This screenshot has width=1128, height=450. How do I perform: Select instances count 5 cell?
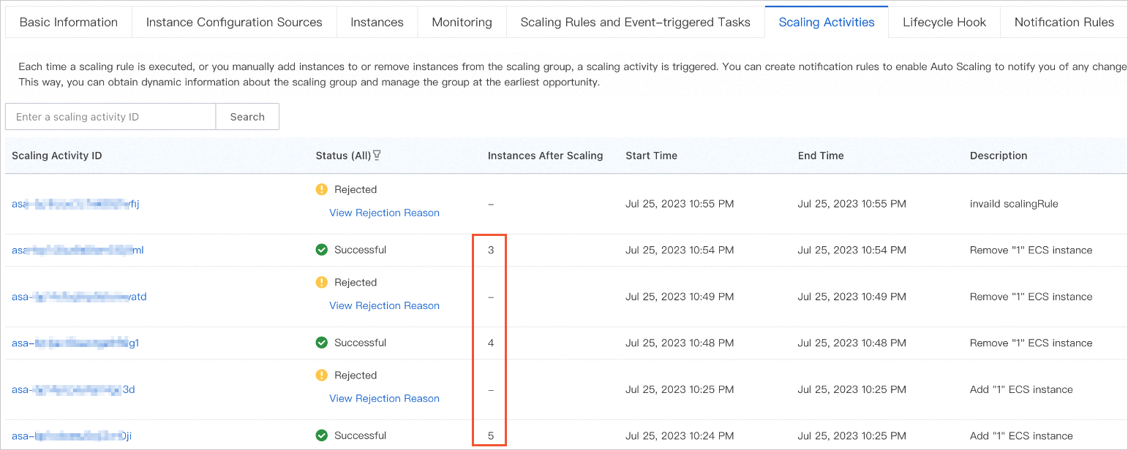tap(491, 436)
